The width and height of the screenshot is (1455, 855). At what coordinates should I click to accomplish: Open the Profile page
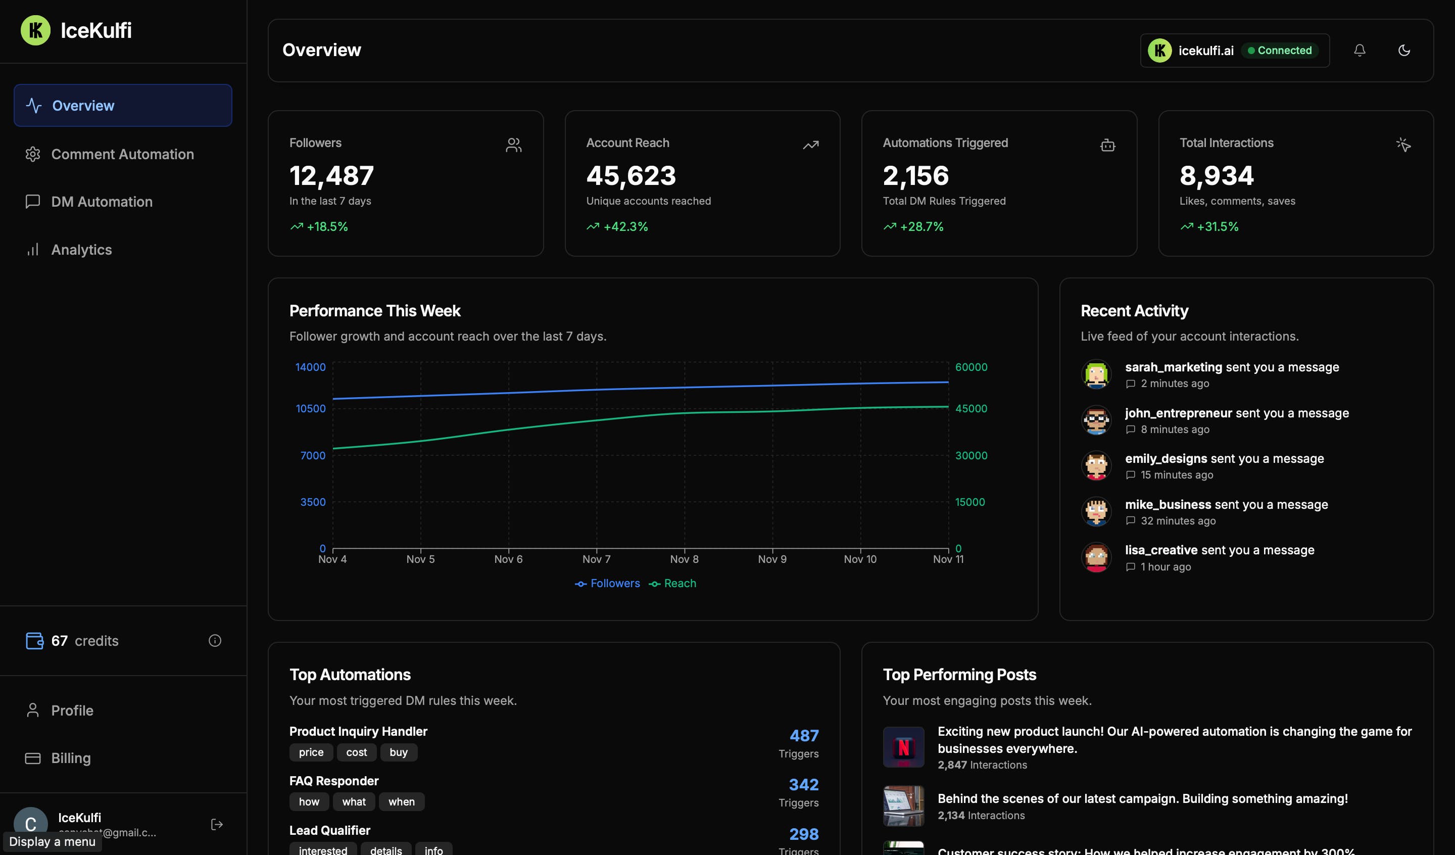pyautogui.click(x=72, y=710)
